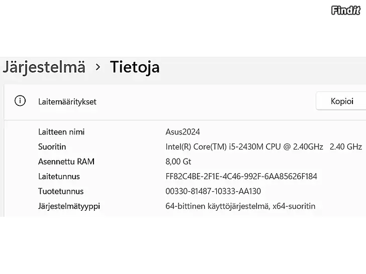Click the Suoritin label
The width and height of the screenshot is (366, 274).
pos(52,147)
